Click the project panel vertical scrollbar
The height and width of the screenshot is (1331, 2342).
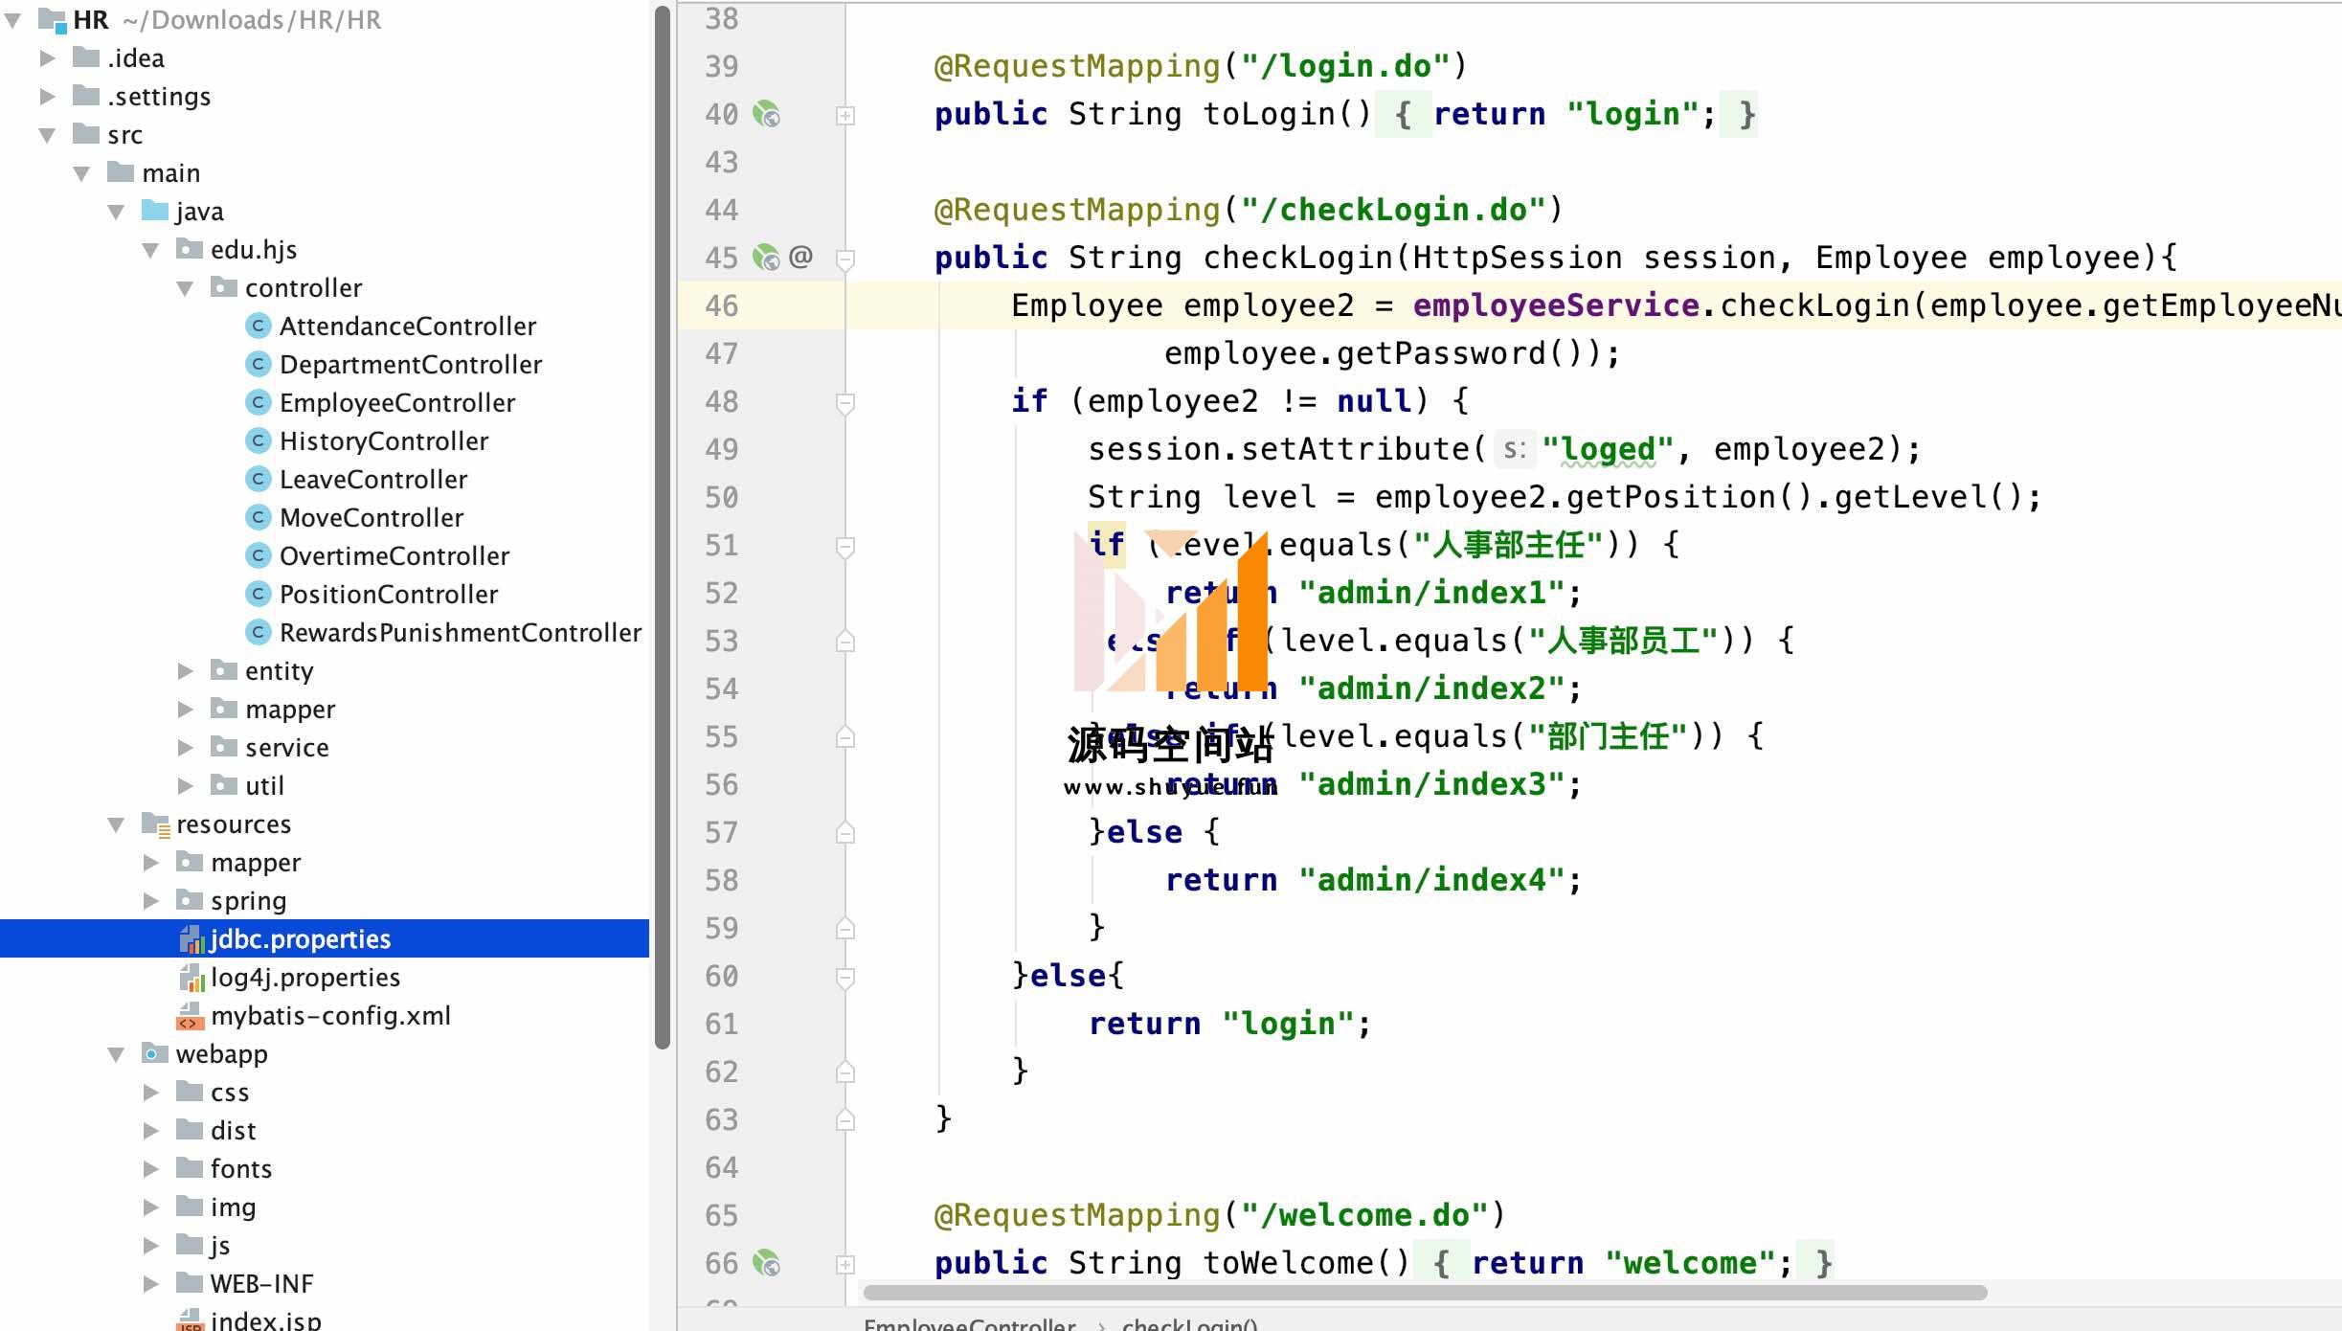(662, 527)
